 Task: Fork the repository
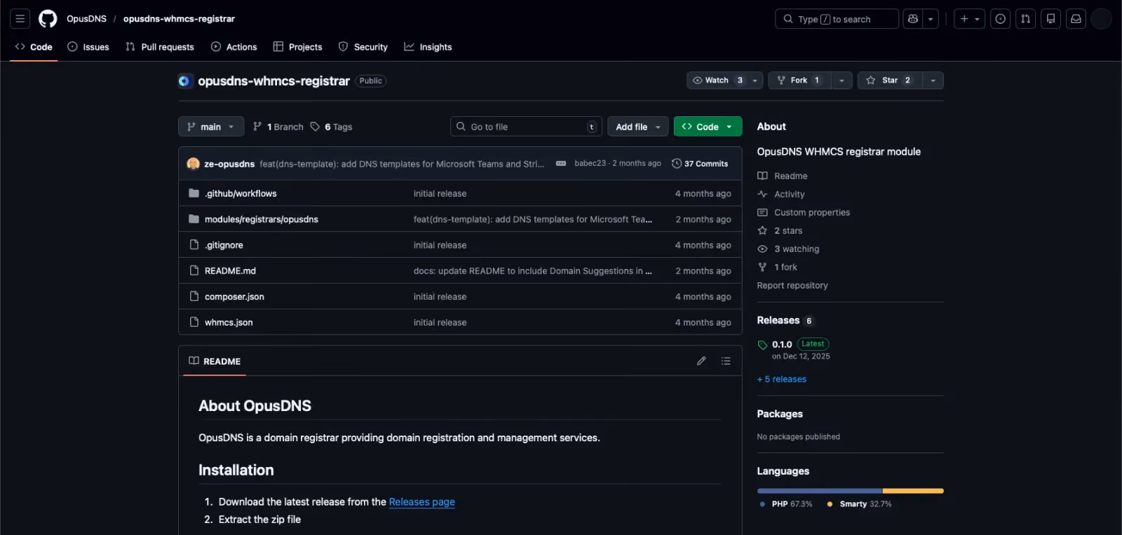(799, 81)
